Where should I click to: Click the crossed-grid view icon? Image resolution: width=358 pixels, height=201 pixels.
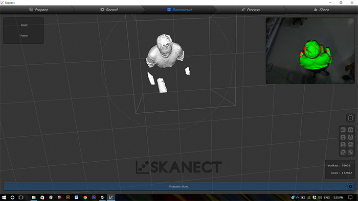[350, 153]
